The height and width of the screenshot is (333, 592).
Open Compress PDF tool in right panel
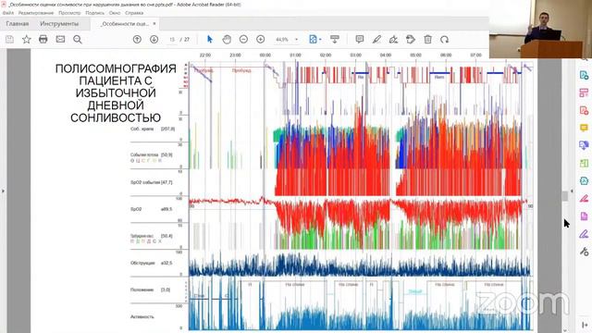point(584,181)
